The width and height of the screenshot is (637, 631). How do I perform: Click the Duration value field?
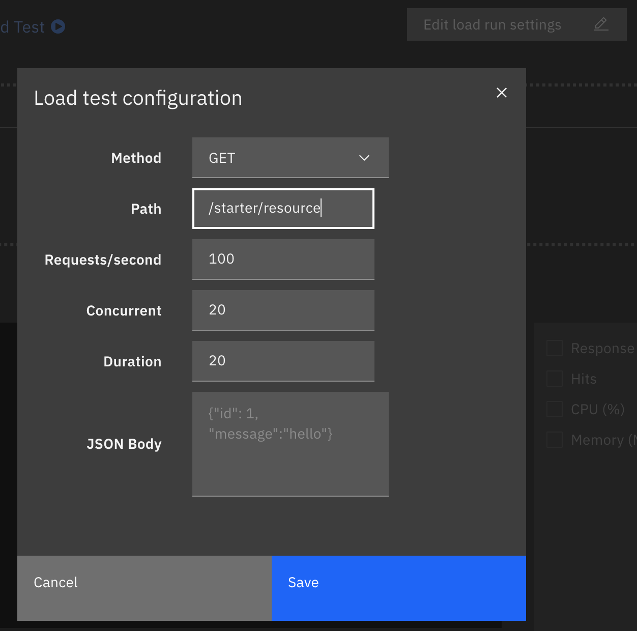click(x=283, y=361)
